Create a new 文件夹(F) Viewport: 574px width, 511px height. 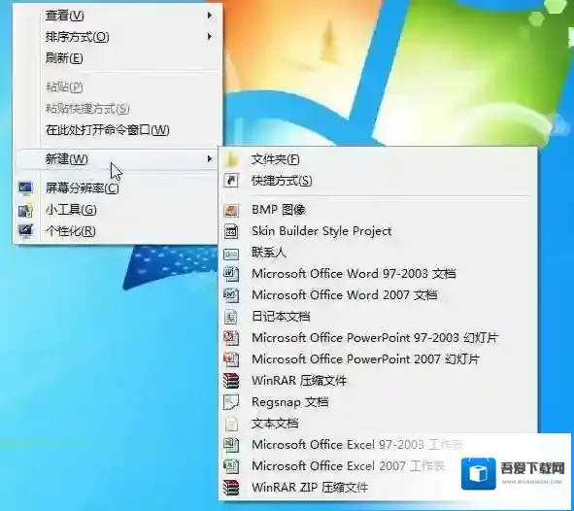378,159
